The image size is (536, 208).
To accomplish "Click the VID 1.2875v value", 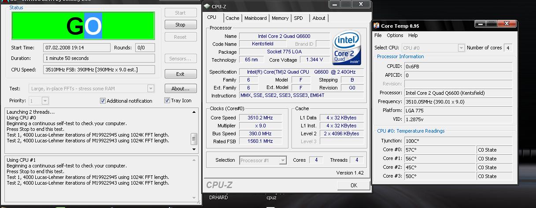I will click(x=458, y=119).
